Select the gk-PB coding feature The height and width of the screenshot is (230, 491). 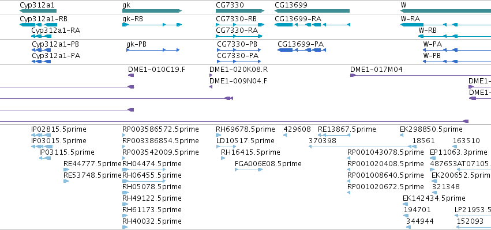(153, 50)
